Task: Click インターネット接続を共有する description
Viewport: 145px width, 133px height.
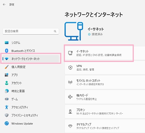Action: [x=90, y=84]
